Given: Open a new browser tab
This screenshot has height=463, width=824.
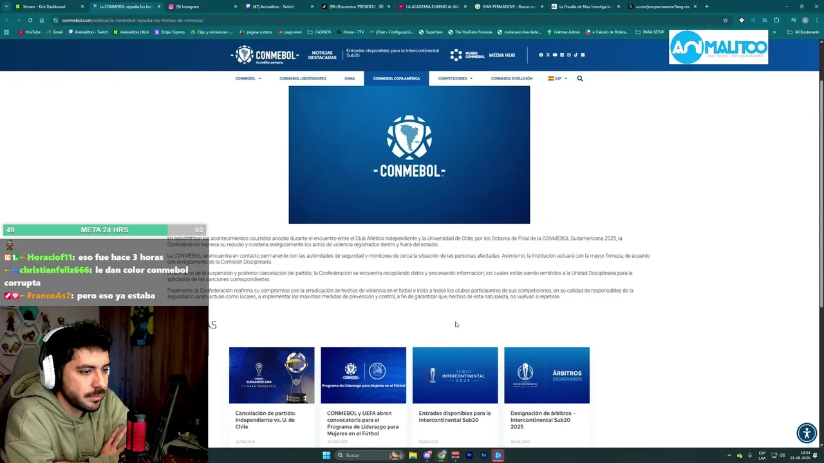Looking at the screenshot, I should click(x=706, y=6).
